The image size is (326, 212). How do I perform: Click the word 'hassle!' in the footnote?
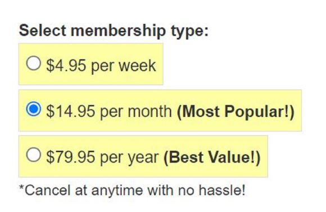222,190
